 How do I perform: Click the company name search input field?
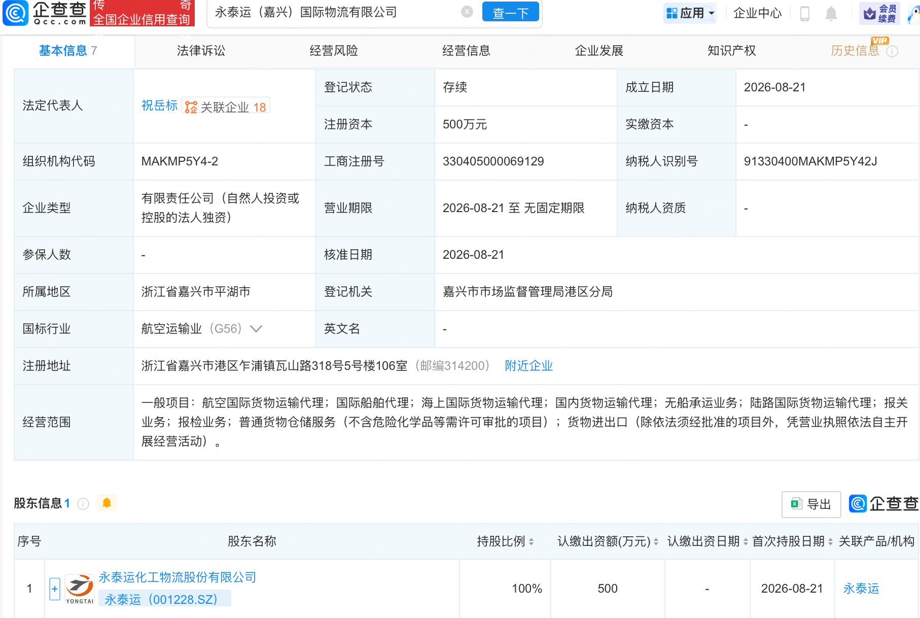tap(335, 12)
